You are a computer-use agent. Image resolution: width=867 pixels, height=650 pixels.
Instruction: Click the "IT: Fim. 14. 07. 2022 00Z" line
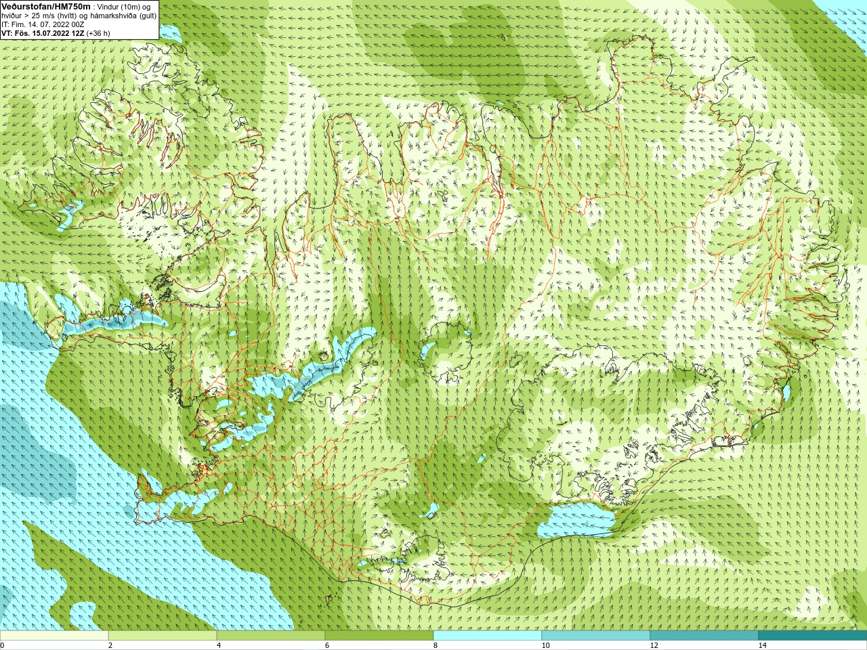(x=43, y=24)
